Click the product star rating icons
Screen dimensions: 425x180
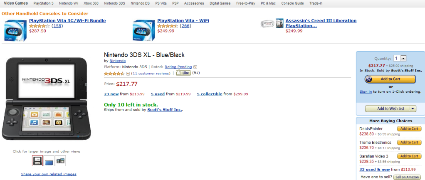pyautogui.click(x=114, y=74)
